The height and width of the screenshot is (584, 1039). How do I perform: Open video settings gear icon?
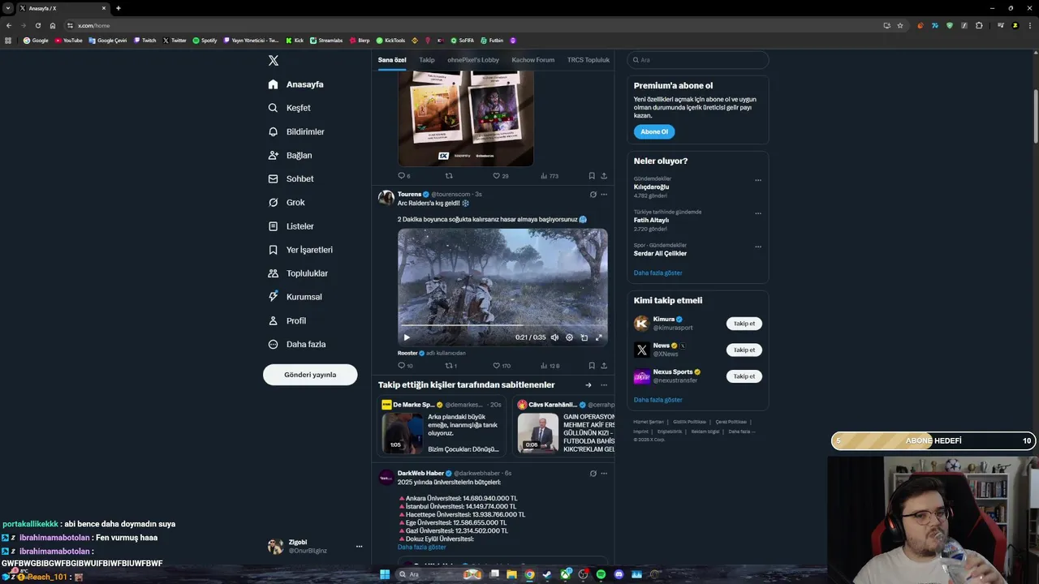click(569, 337)
